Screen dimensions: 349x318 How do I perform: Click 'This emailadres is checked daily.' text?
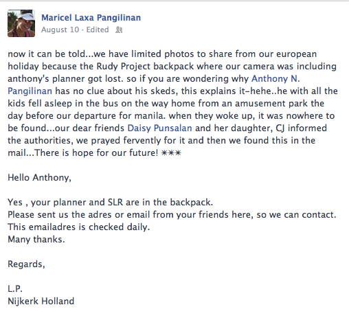pyautogui.click(x=79, y=227)
